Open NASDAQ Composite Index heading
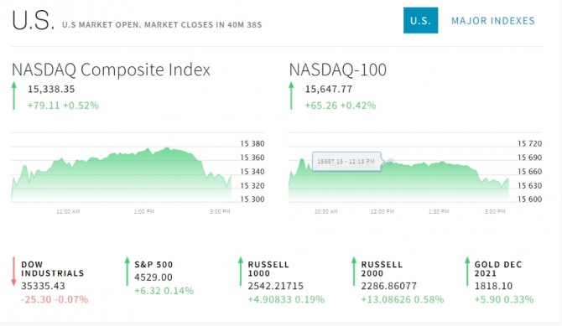The height and width of the screenshot is (326, 562). 111,70
